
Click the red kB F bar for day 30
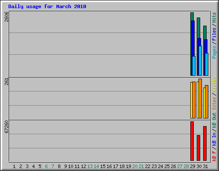click(x=198, y=148)
